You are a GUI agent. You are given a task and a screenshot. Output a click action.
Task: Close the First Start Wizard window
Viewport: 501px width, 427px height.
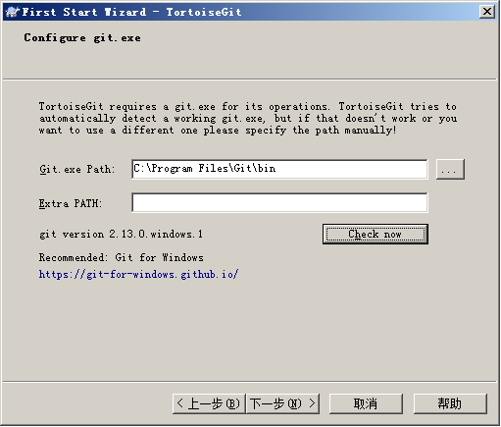tap(486, 12)
